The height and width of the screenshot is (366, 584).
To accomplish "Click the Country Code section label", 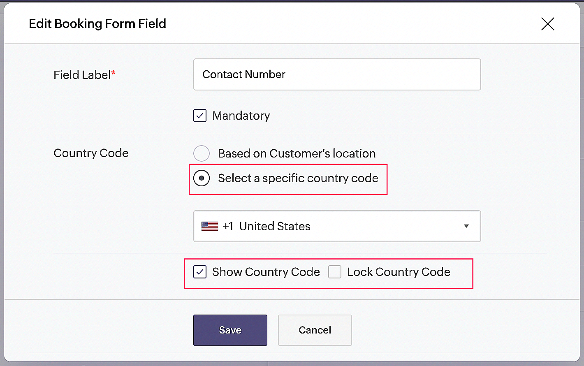I will pos(91,153).
